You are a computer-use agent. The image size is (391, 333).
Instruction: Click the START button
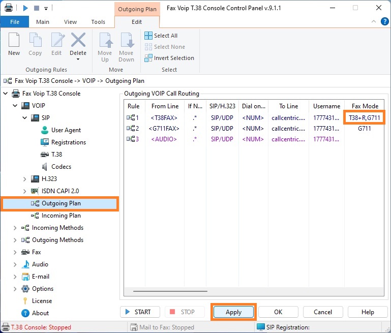(x=140, y=312)
